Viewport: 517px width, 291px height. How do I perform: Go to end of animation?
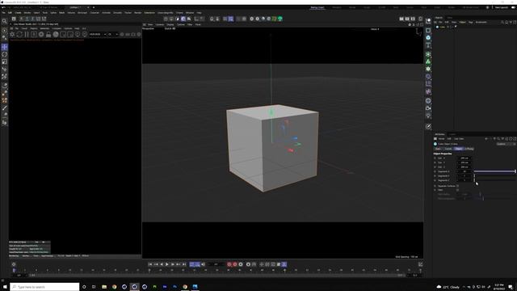tap(184, 264)
